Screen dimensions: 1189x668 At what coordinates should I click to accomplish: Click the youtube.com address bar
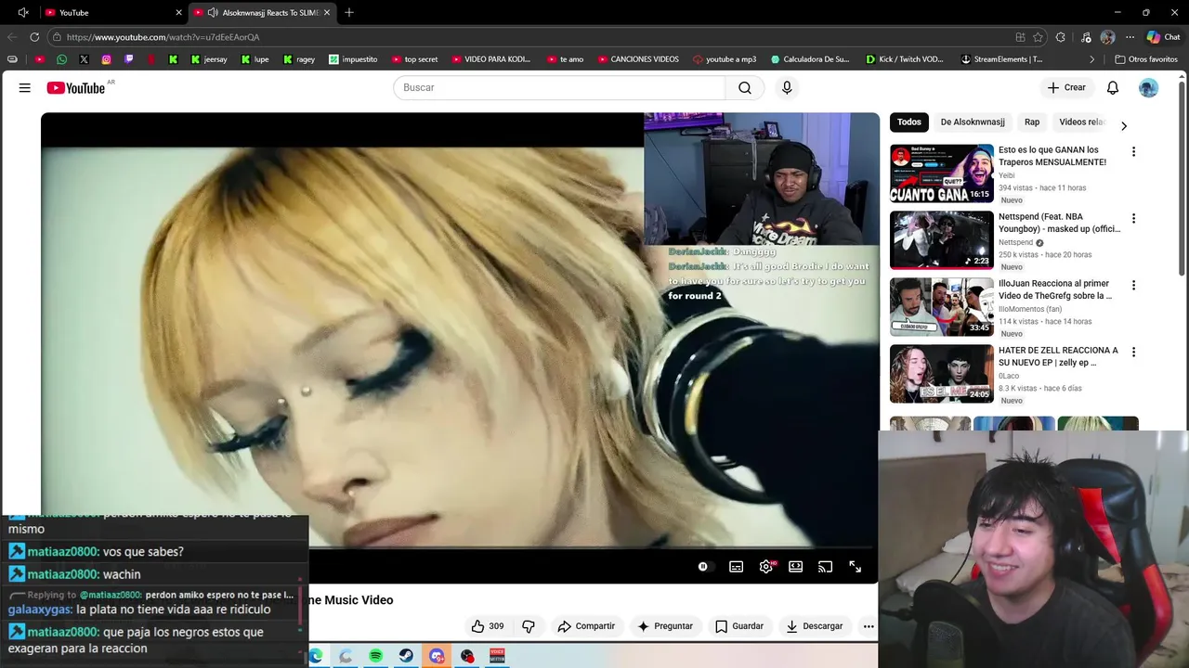coord(529,37)
